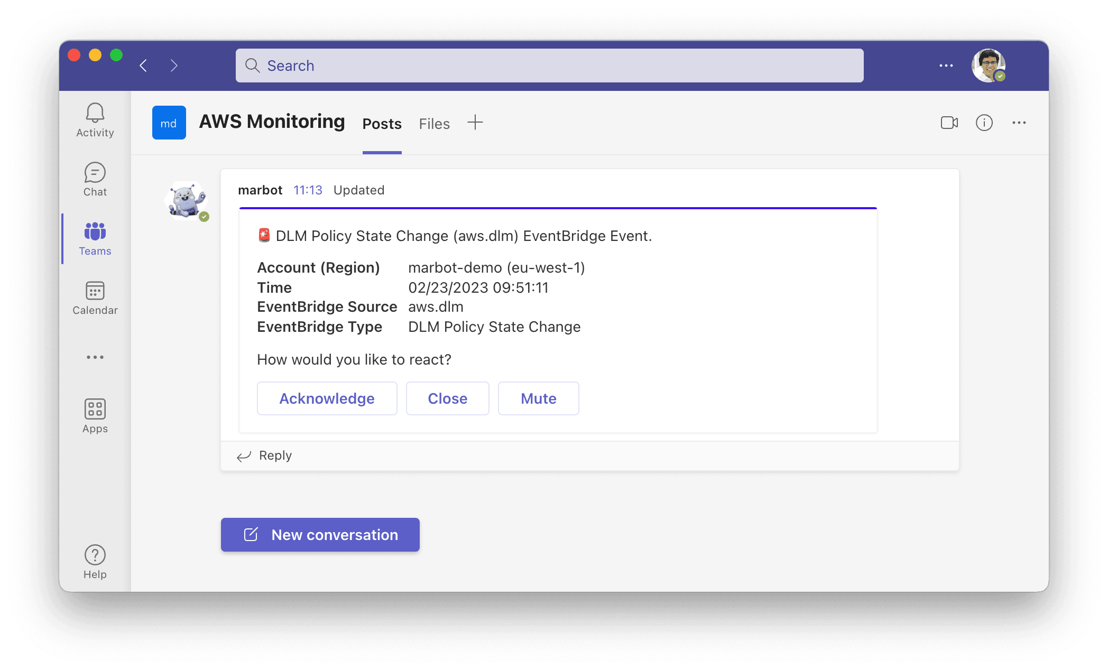1108x670 pixels.
Task: Click Mute button for DLM alert
Action: [538, 398]
